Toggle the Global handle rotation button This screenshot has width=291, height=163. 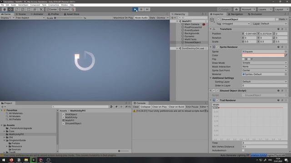coord(64,10)
